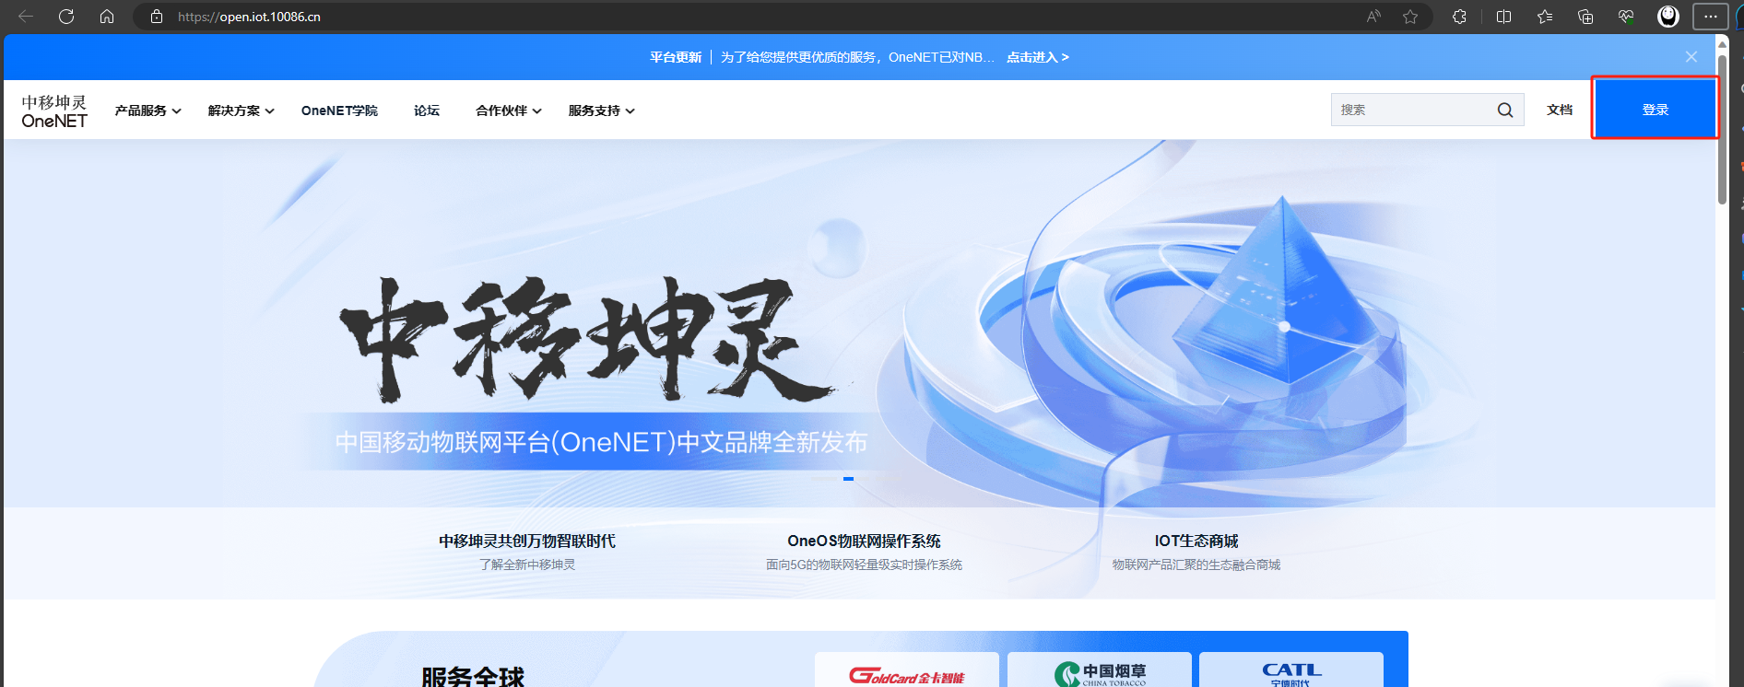Open the browser settings and more menu
The image size is (1744, 687).
[1711, 17]
